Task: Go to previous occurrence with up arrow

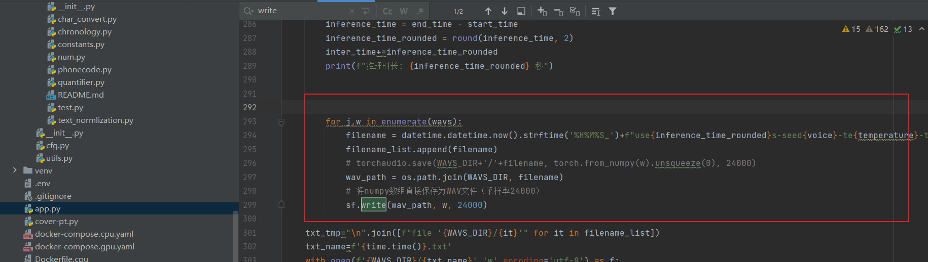Action: 488,11
